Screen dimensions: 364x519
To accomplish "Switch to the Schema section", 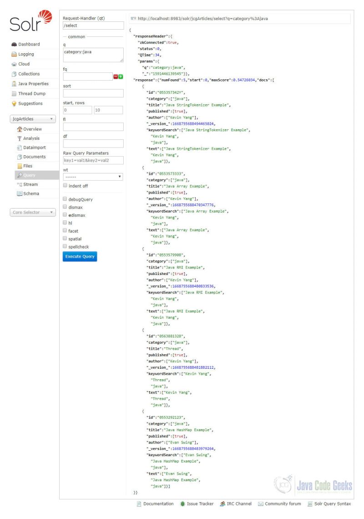I will [x=30, y=193].
